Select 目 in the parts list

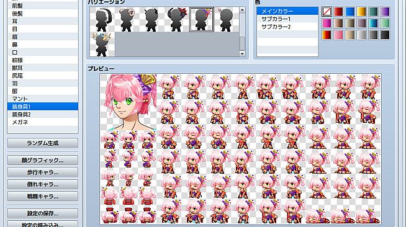coord(43,29)
